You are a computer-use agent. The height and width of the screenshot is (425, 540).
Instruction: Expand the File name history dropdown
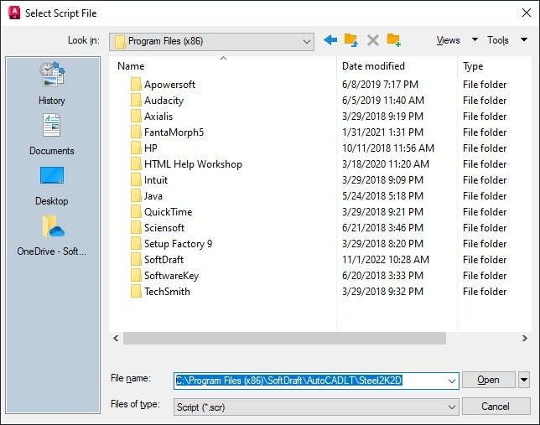pyautogui.click(x=451, y=381)
